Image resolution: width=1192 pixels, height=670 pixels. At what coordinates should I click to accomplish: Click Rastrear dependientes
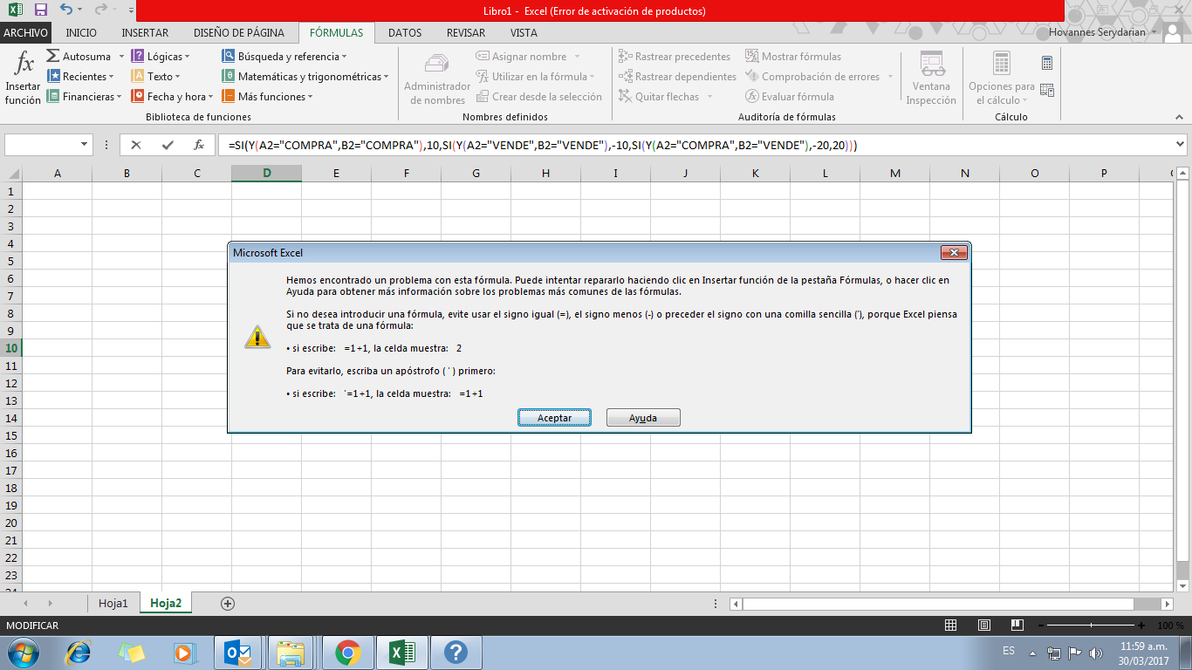pos(677,77)
